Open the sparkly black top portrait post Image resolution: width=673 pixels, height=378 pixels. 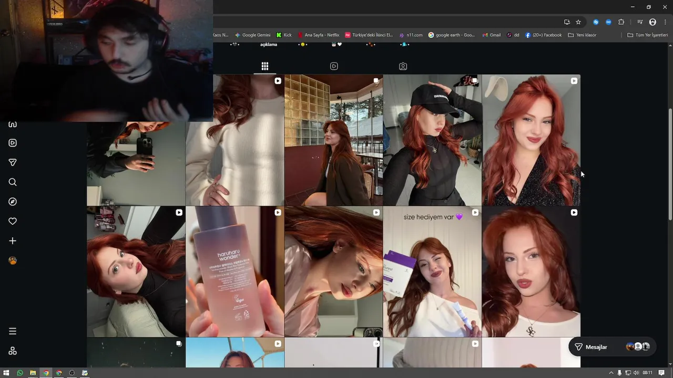(531, 140)
